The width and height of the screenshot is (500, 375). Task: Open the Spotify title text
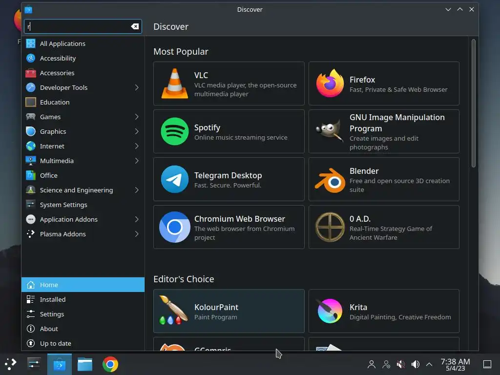[207, 127]
